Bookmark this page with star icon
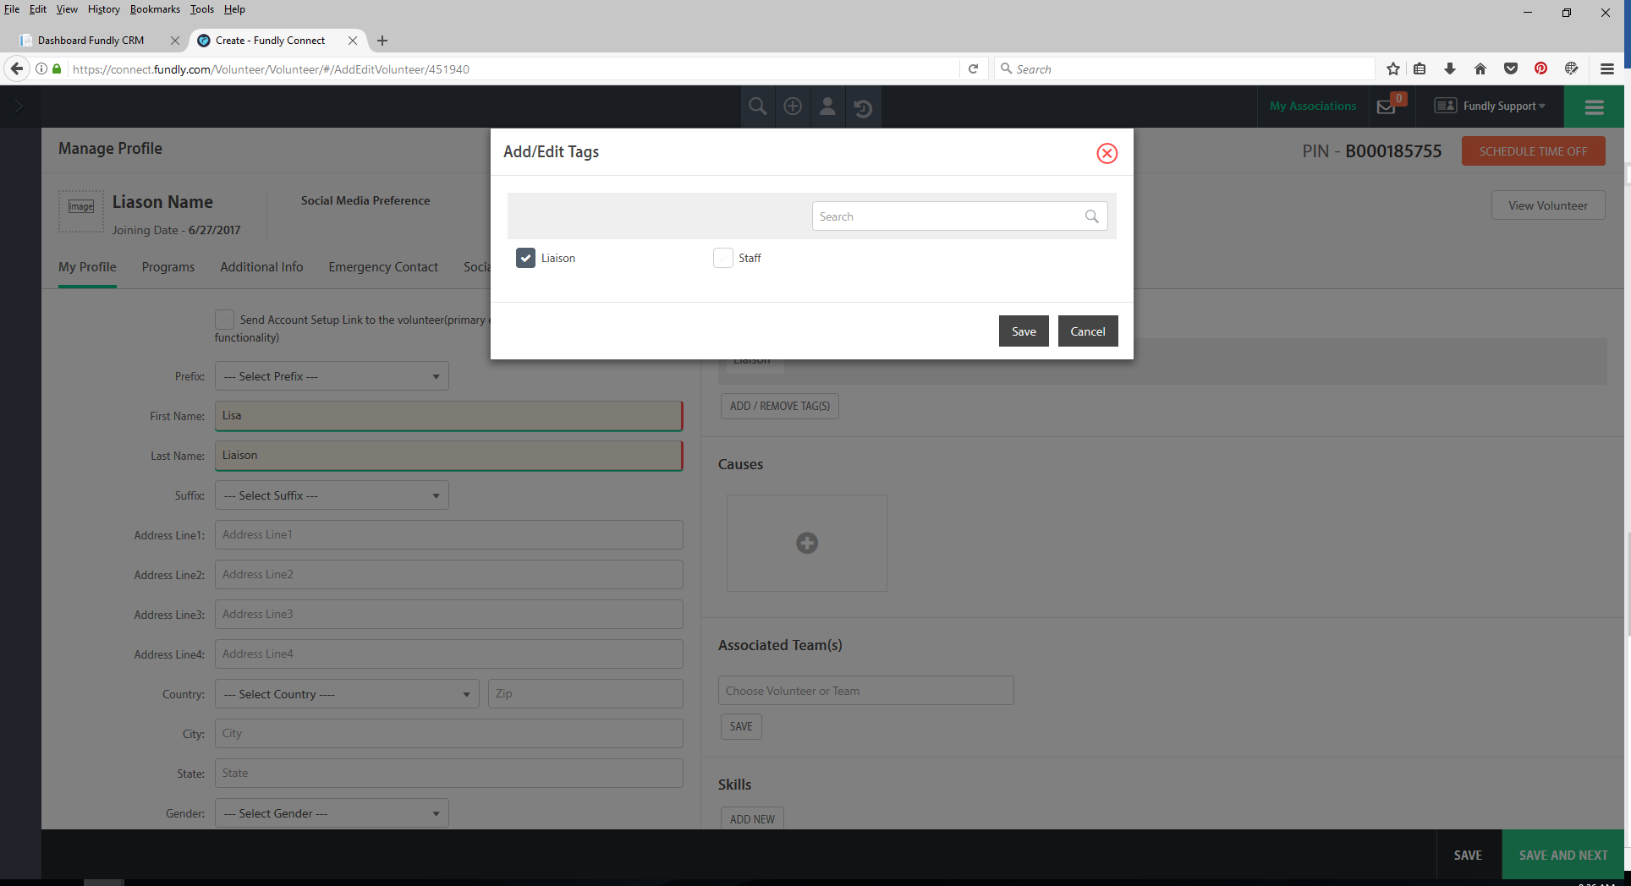1631x886 pixels. (x=1393, y=68)
